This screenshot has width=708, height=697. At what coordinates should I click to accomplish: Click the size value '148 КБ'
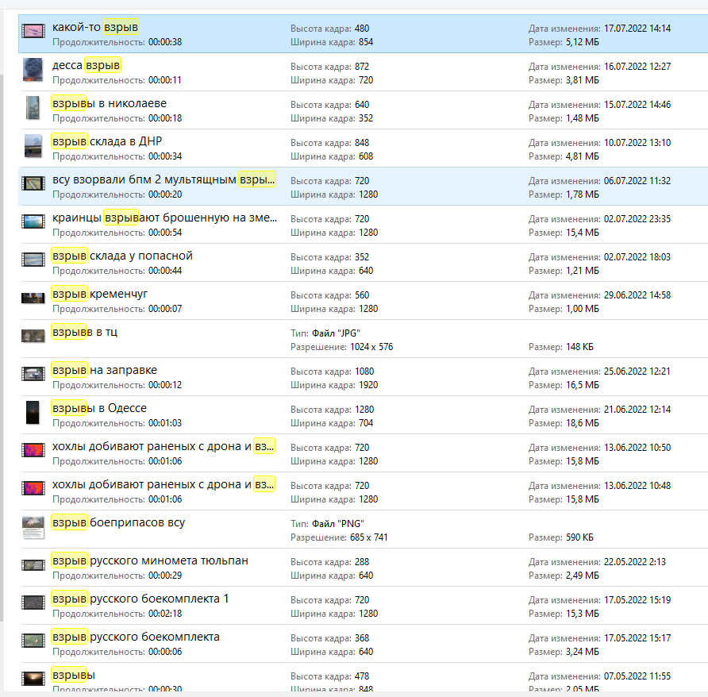click(x=579, y=347)
